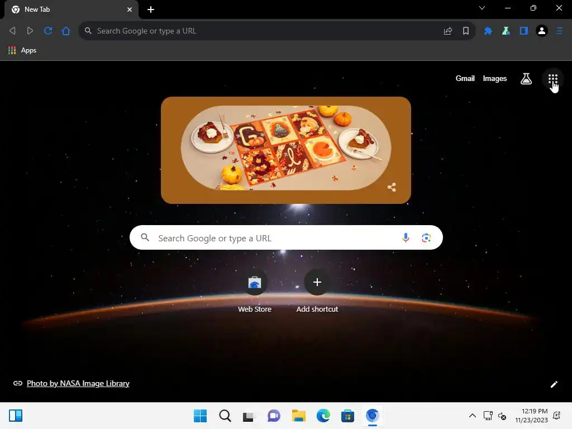Share this page via the address bar icon
The width and height of the screenshot is (572, 429).
click(448, 31)
